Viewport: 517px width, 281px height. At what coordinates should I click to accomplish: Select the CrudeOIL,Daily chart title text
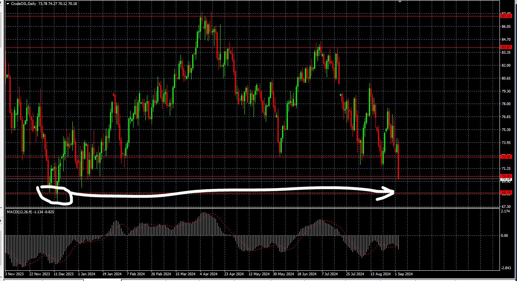tap(24, 4)
